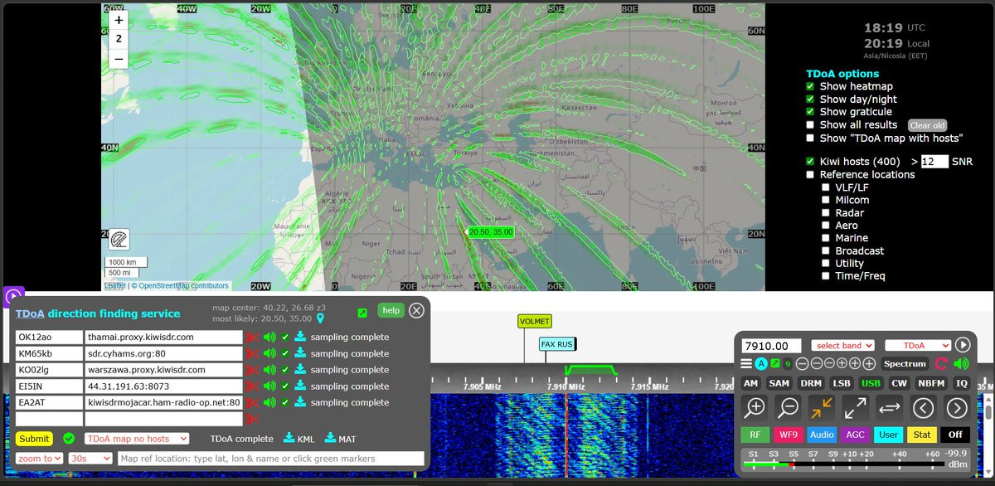Image resolution: width=995 pixels, height=486 pixels.
Task: Zoom in on the map
Action: pos(119,20)
